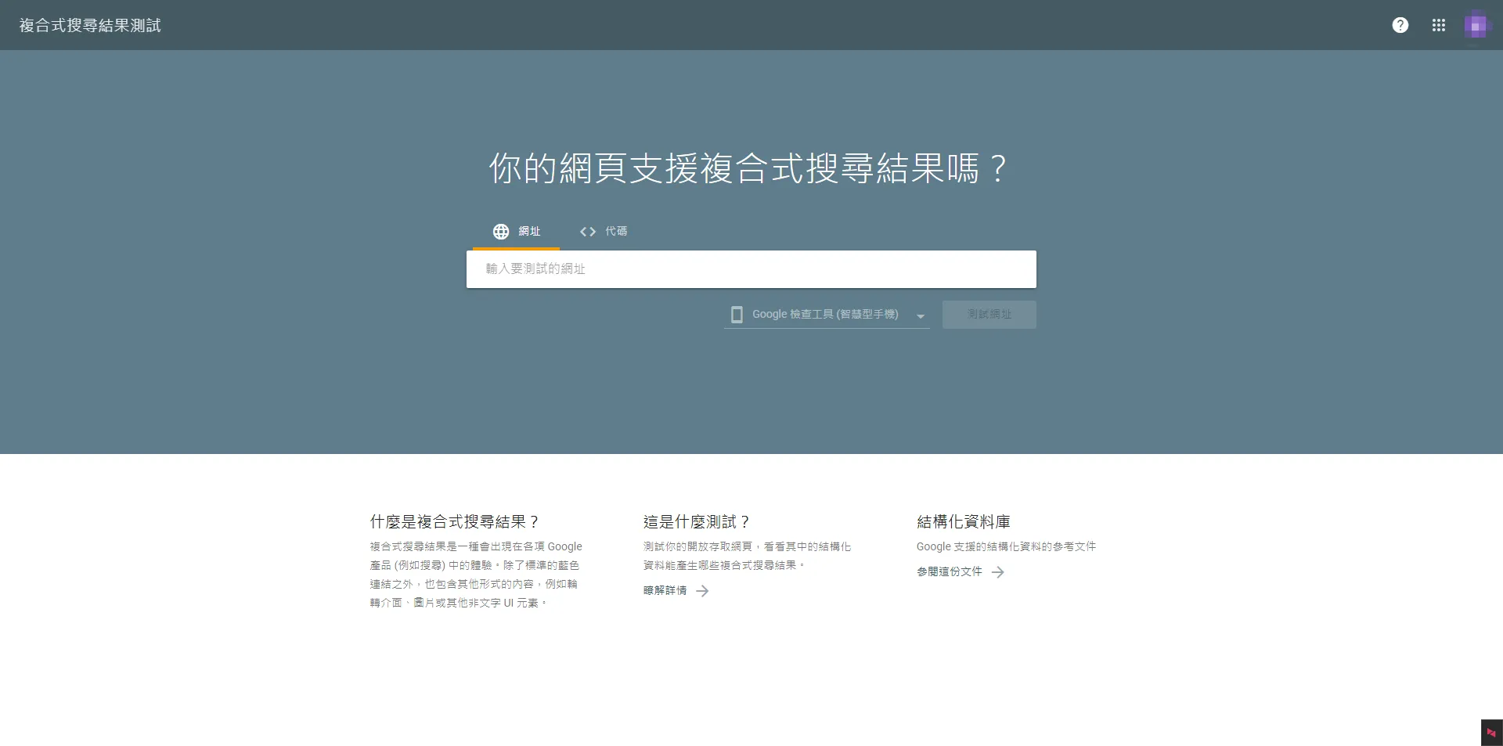Open the account profile avatar
1503x746 pixels.
point(1477,25)
